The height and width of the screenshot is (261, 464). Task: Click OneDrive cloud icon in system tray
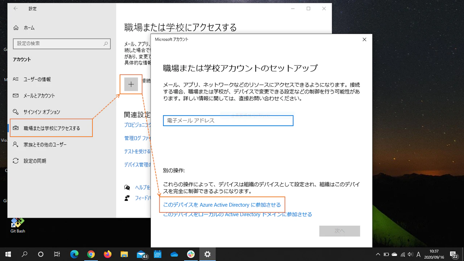point(394,254)
